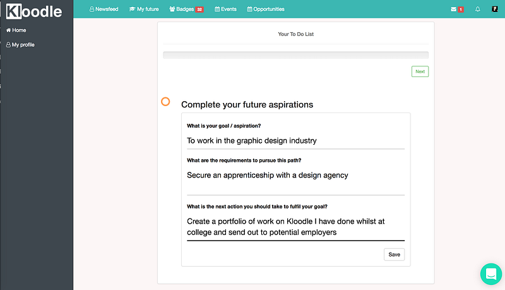Save the future aspirations form
Viewport: 505px width, 290px height.
coord(394,255)
